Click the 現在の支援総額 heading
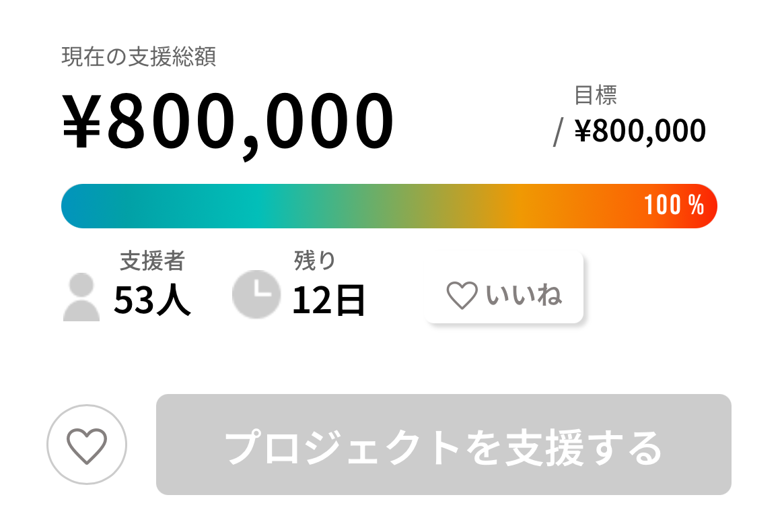782x522 pixels. pyautogui.click(x=139, y=58)
